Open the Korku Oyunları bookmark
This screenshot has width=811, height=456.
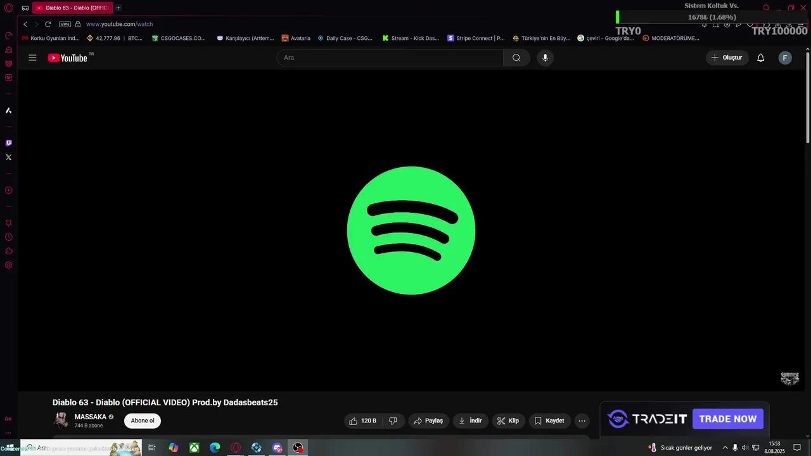[51, 38]
